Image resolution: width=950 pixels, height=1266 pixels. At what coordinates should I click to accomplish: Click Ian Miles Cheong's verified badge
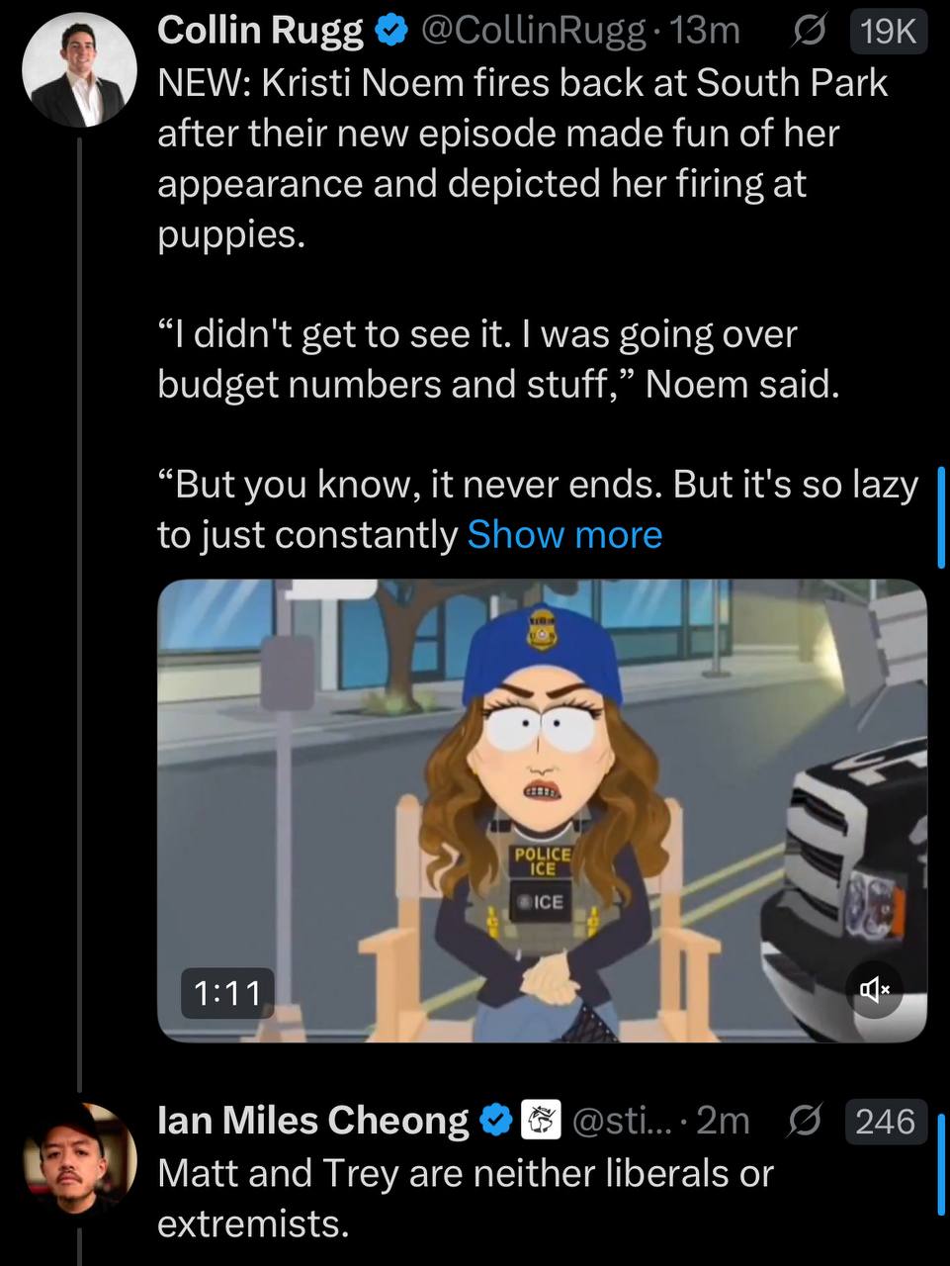tap(495, 1121)
